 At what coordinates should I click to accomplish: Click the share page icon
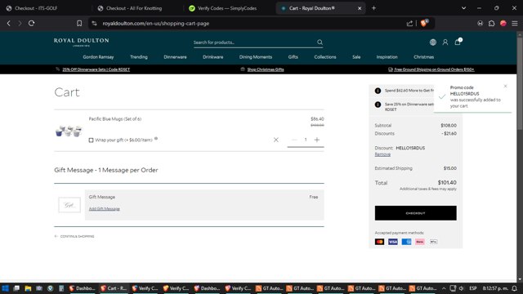click(409, 24)
